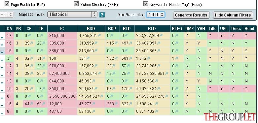Open arrow link beside CF value 29
This screenshot has width=258, height=123.
(x=31, y=43)
